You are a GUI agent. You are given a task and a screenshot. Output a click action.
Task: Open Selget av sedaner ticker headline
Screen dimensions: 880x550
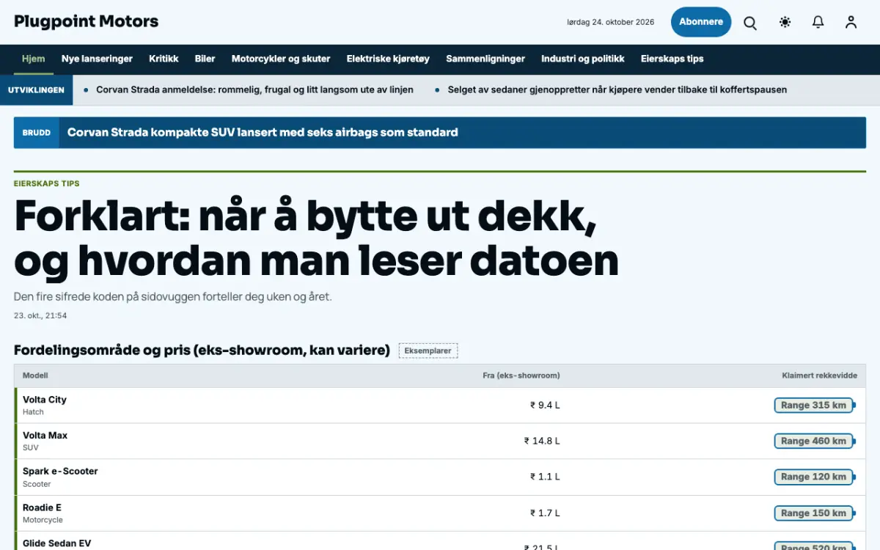617,90
